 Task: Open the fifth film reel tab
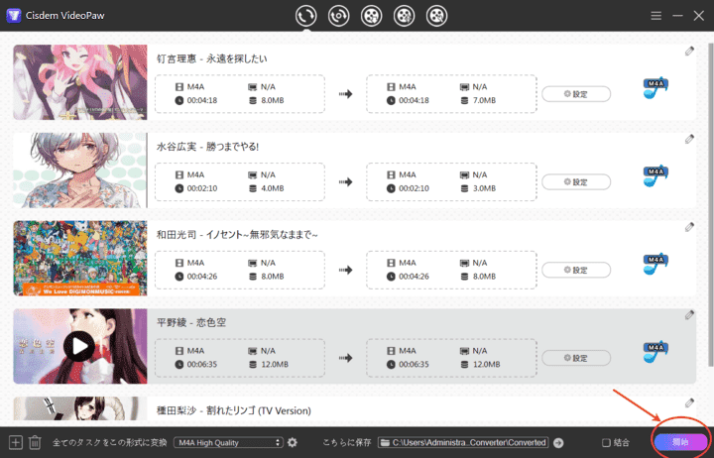click(x=436, y=16)
